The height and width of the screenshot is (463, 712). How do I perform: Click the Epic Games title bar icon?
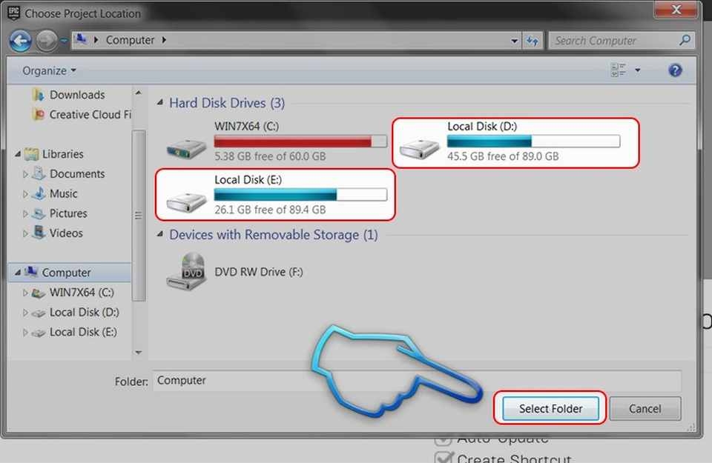(x=13, y=13)
